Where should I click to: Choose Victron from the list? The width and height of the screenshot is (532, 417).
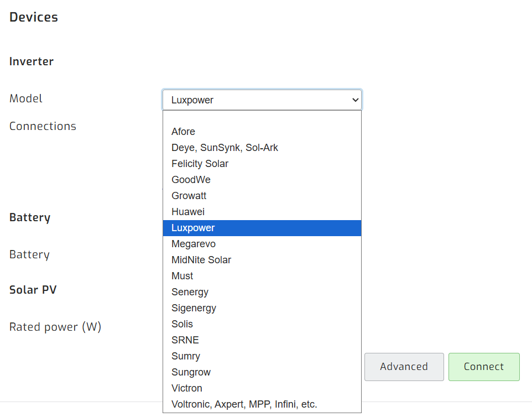pyautogui.click(x=187, y=388)
